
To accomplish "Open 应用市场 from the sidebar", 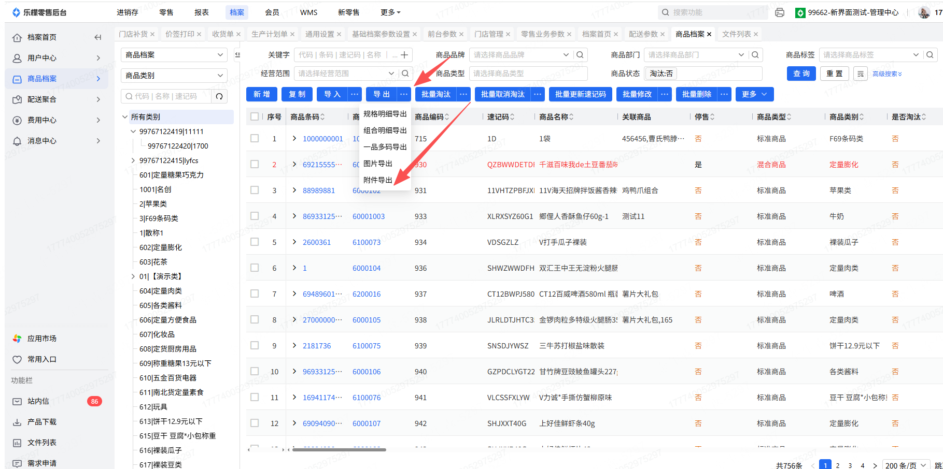I will click(x=41, y=339).
